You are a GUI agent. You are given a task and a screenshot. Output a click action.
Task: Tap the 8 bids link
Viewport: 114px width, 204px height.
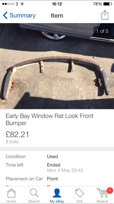click(12, 142)
